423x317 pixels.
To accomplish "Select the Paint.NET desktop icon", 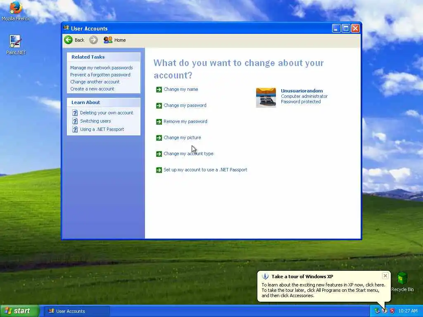I will pos(16,45).
